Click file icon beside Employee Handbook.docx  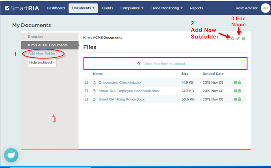[x=94, y=91]
